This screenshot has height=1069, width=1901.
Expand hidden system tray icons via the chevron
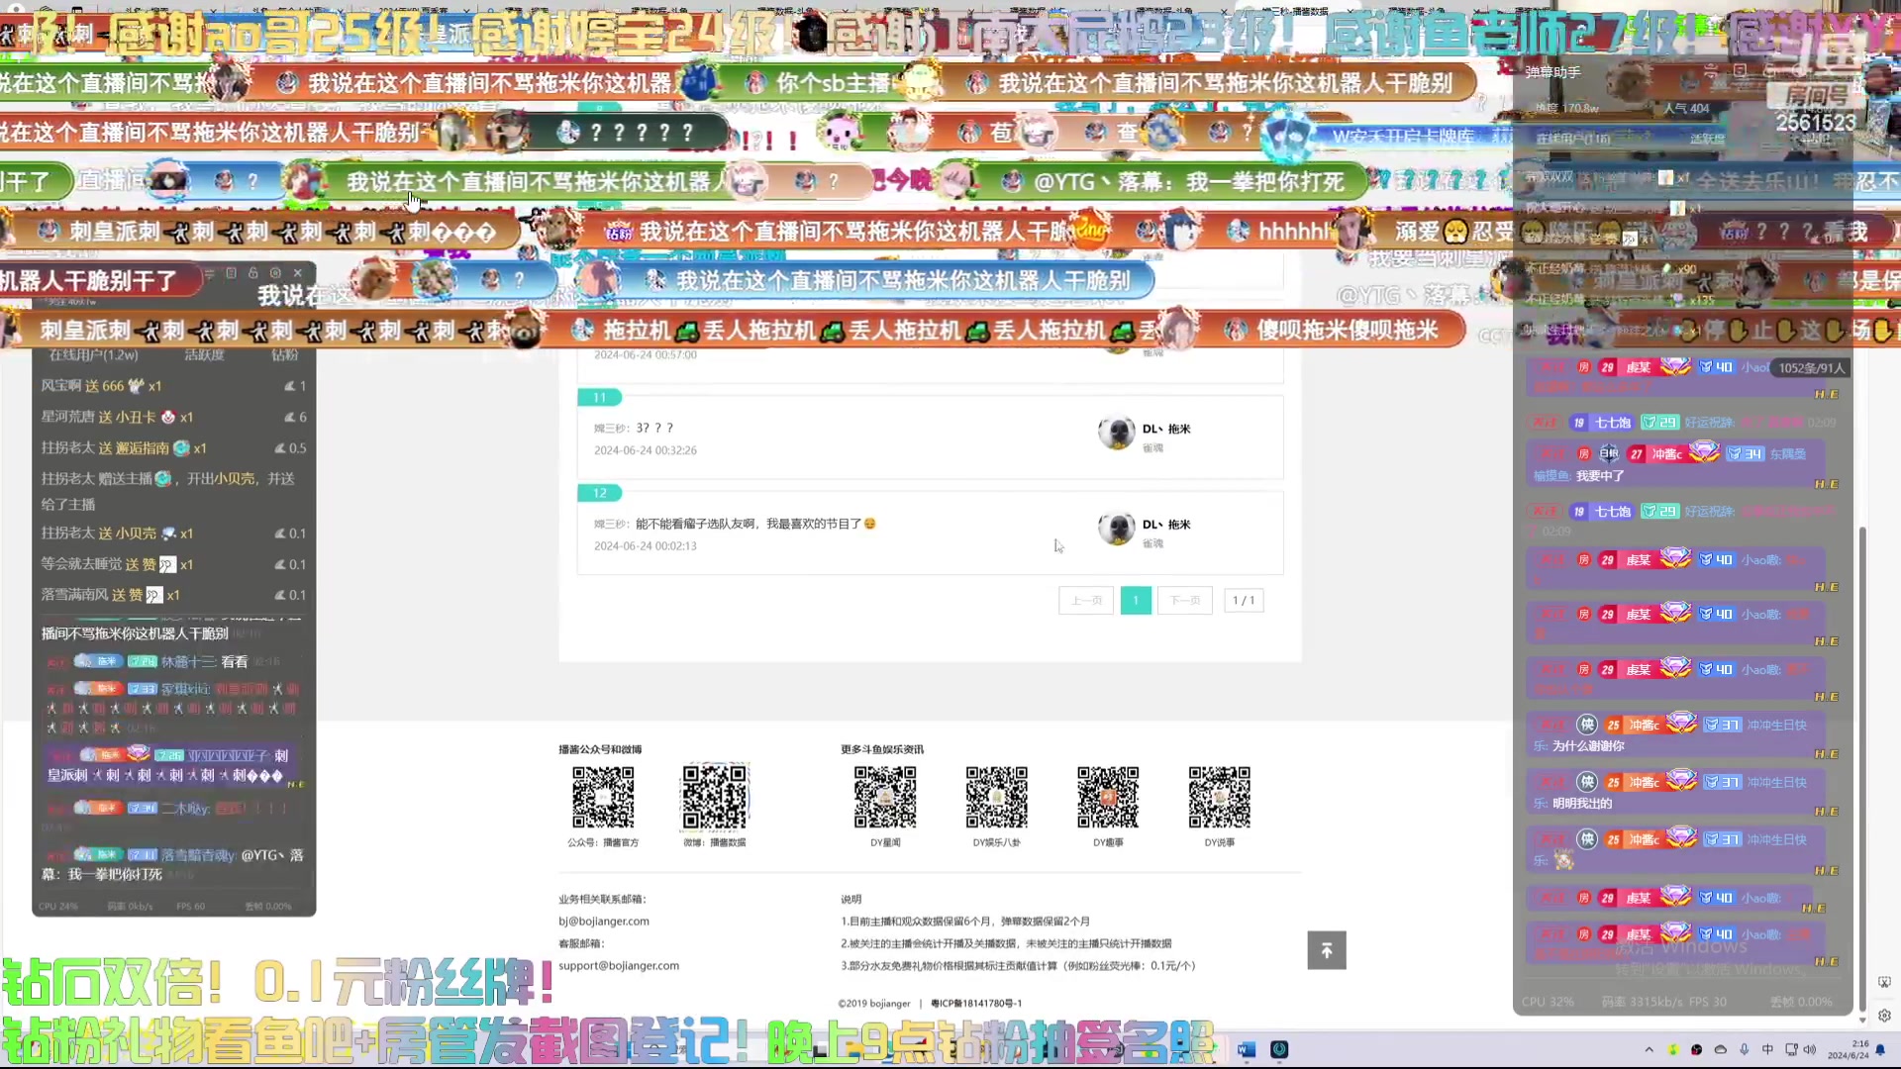tap(1650, 1049)
